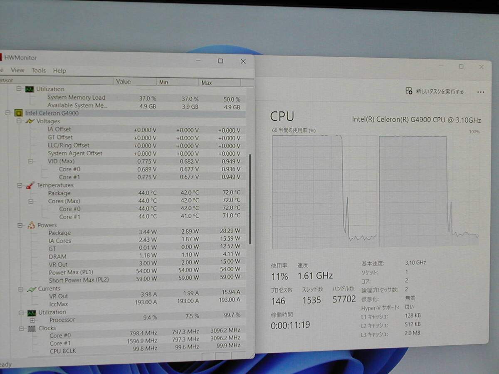This screenshot has width=499, height=374.
Task: Select the Short Power Max (PL2) row
Action: pyautogui.click(x=123, y=280)
